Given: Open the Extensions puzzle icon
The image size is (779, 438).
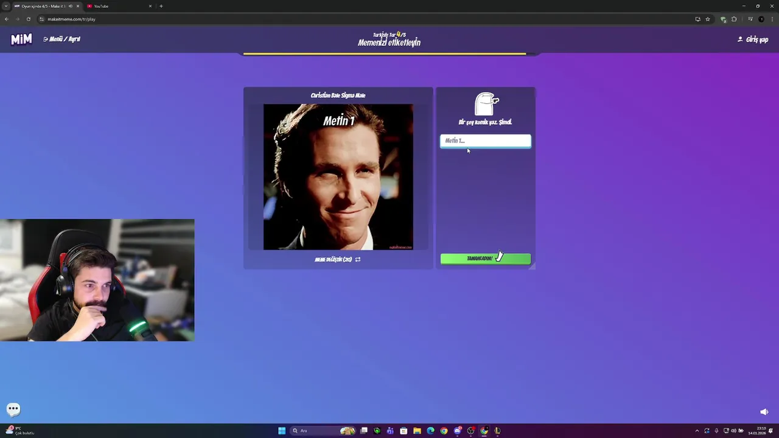Looking at the screenshot, I should point(734,19).
